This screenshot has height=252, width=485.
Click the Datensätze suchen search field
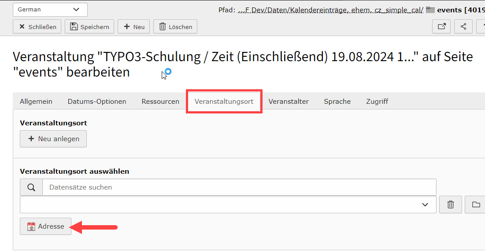tap(239, 187)
